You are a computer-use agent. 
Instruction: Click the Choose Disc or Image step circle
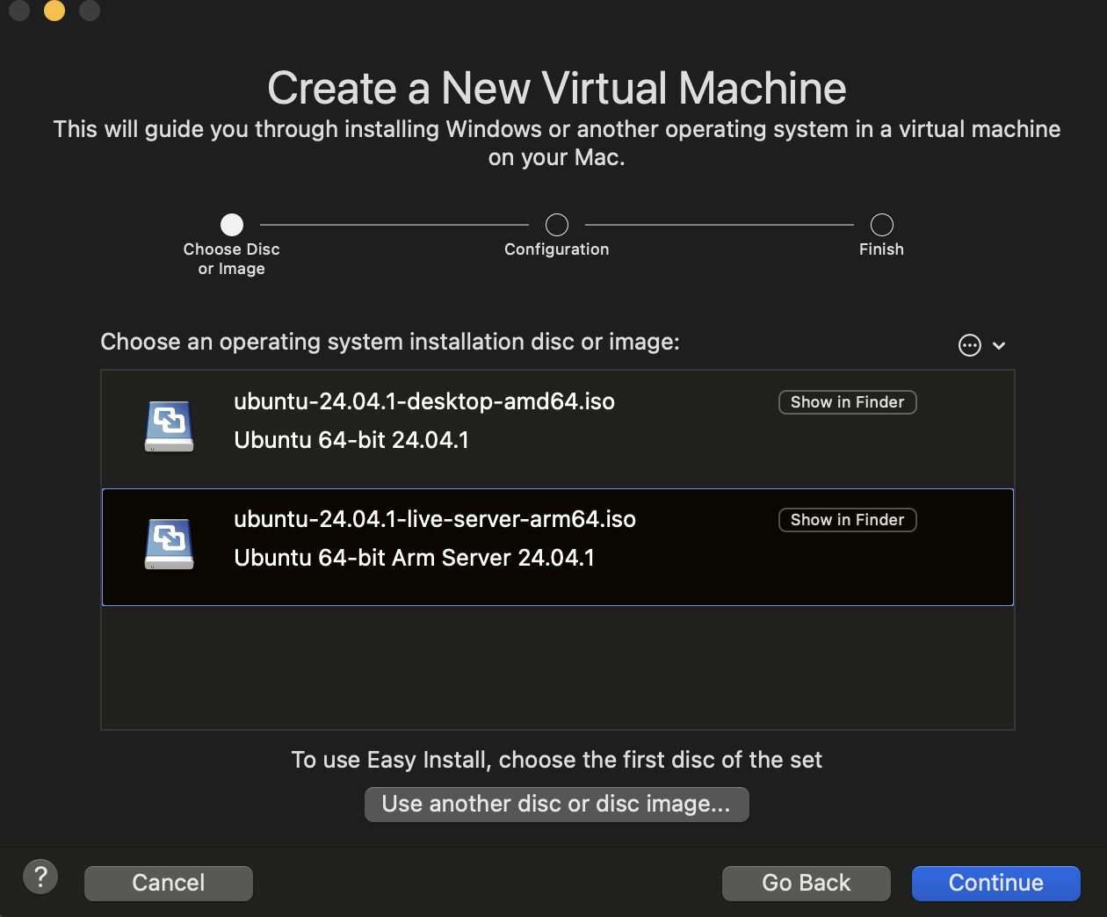(x=231, y=224)
